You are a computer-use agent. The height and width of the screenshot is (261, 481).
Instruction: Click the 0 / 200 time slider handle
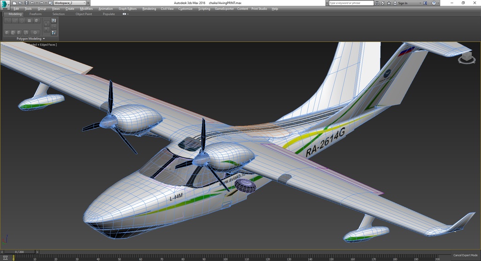19,252
